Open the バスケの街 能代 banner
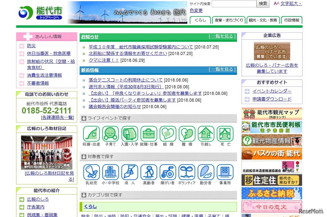Screen dimensions: 327x217 pyautogui.click(x=272, y=154)
